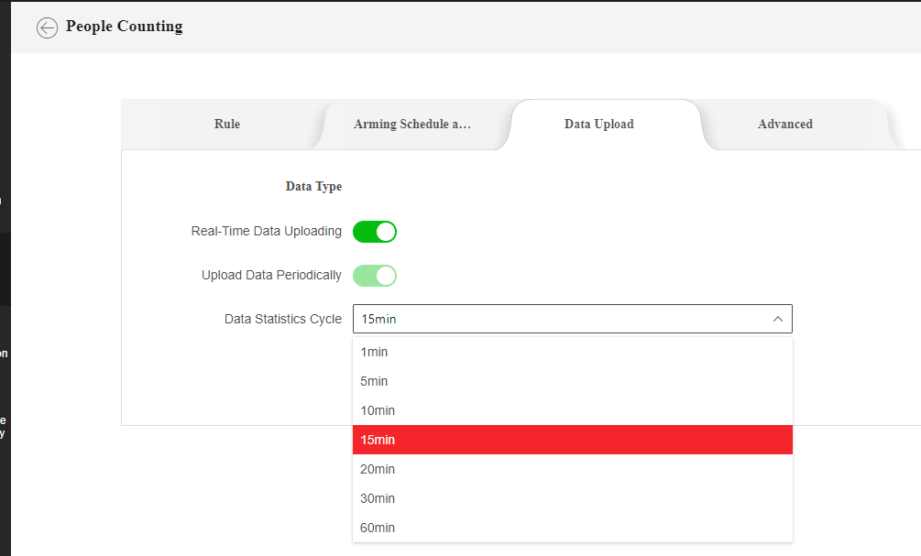This screenshot has height=556, width=921.
Task: Pick 10min in the dropdown list
Action: click(377, 410)
